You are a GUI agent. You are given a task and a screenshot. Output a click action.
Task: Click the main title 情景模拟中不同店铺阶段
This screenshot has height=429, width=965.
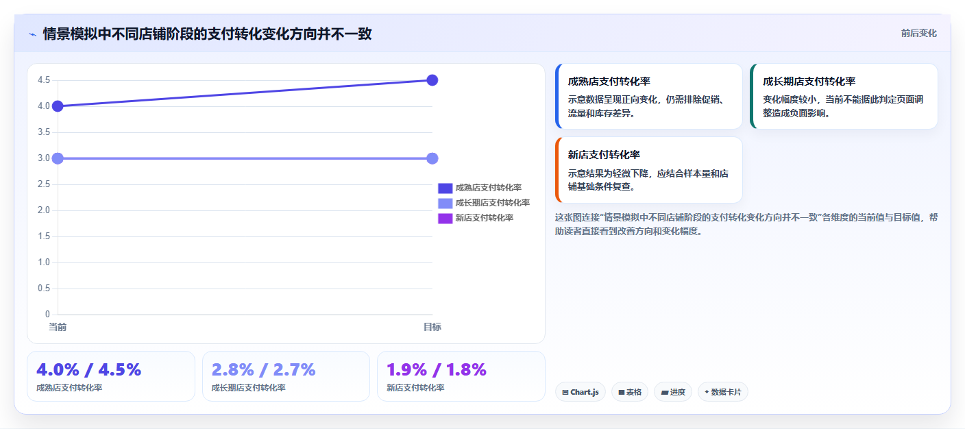[x=207, y=34]
